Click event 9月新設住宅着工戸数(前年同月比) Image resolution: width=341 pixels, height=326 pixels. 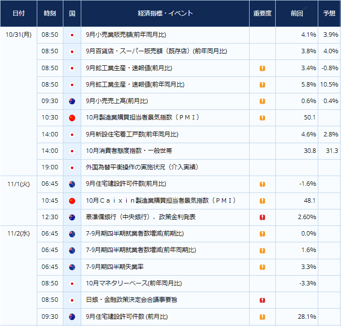click(132, 134)
